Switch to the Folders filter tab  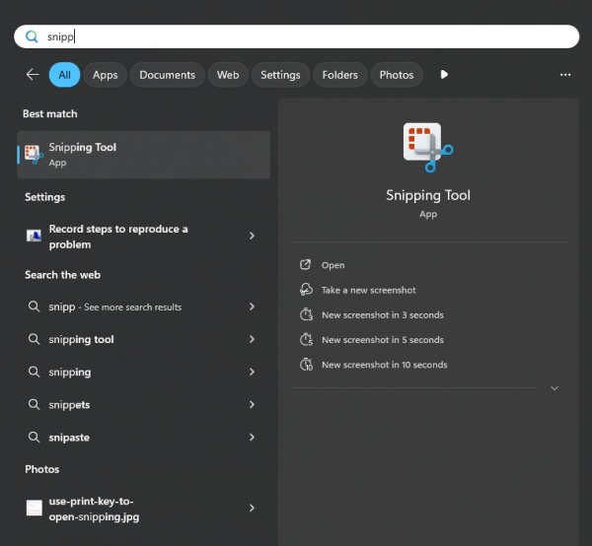[x=340, y=75]
